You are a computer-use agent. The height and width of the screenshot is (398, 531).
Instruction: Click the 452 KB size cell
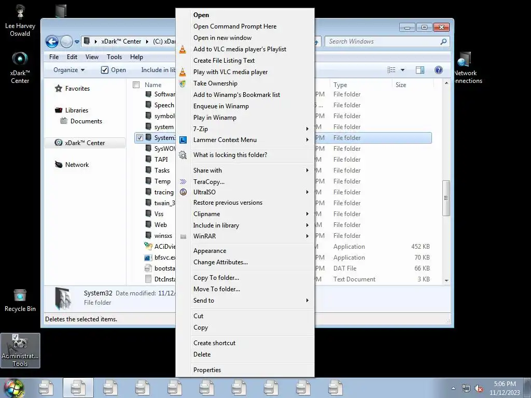(x=420, y=247)
